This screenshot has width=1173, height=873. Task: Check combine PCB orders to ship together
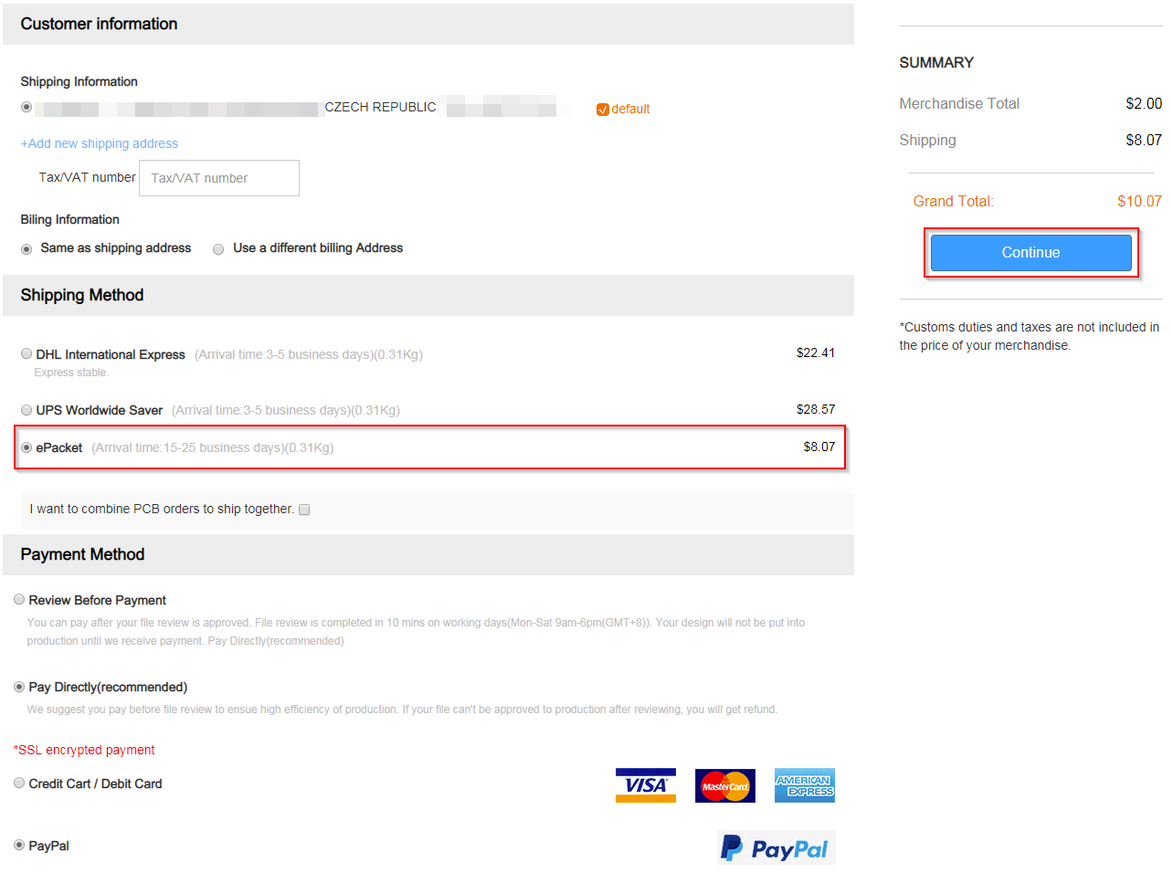click(x=304, y=510)
